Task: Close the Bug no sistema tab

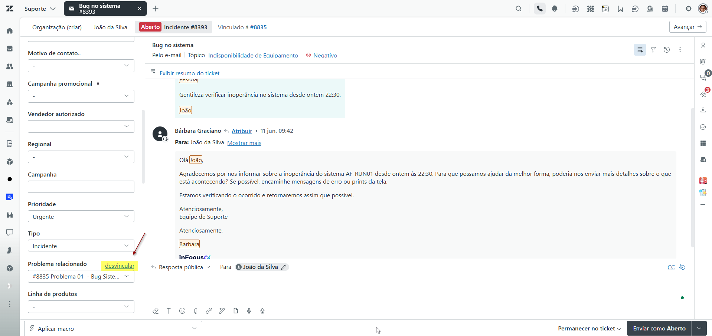Action: [140, 9]
